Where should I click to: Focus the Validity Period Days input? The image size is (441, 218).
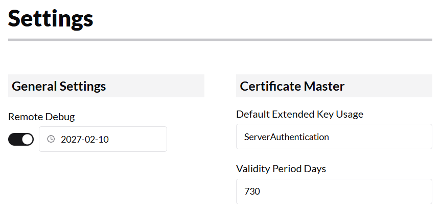tap(334, 191)
